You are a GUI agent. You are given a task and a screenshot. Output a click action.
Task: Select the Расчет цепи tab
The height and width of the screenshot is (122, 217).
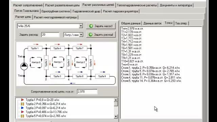point(23,17)
